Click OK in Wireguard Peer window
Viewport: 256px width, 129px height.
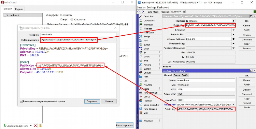[247, 21]
